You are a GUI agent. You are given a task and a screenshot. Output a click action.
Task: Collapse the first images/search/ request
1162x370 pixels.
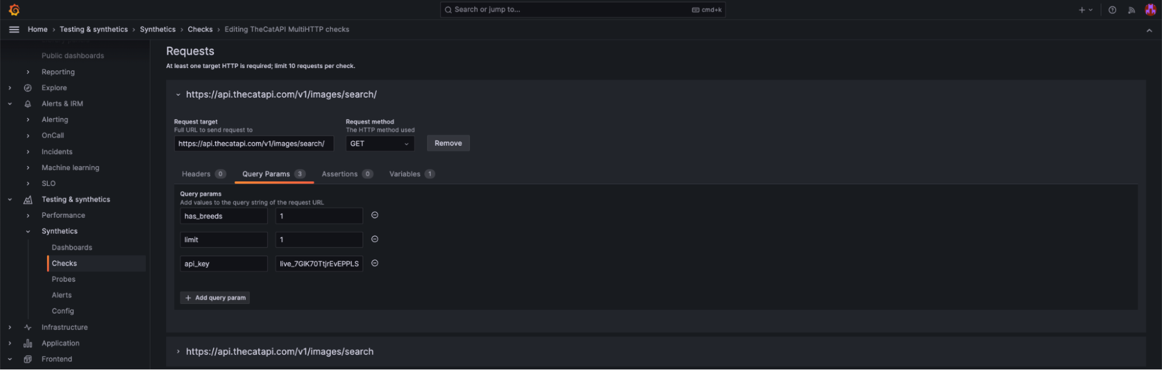[178, 95]
